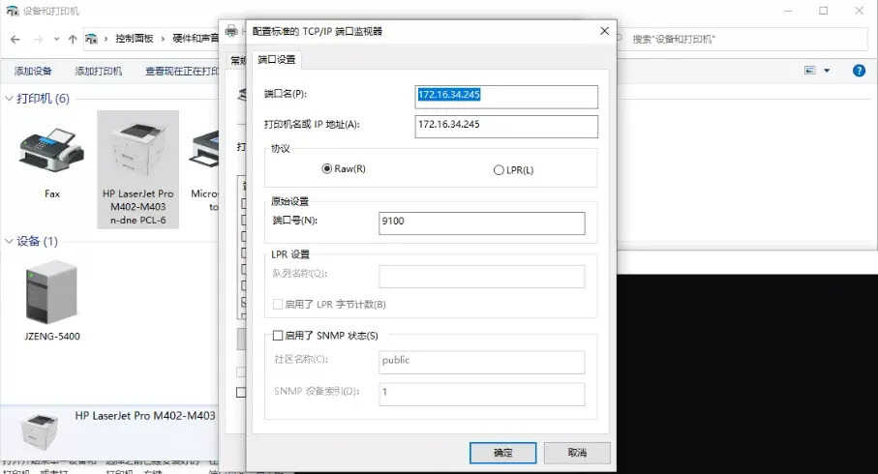Select the Raw(R) protocol radio button

tap(327, 169)
